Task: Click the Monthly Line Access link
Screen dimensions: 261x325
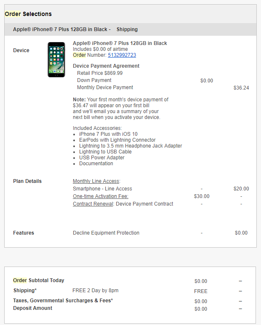Action: click(x=96, y=181)
